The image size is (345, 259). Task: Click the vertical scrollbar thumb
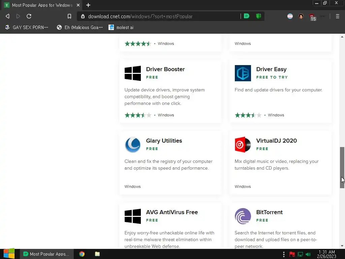(342, 167)
